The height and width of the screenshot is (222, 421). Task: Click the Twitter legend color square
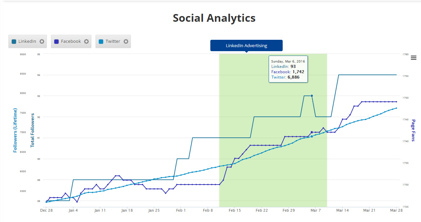101,41
